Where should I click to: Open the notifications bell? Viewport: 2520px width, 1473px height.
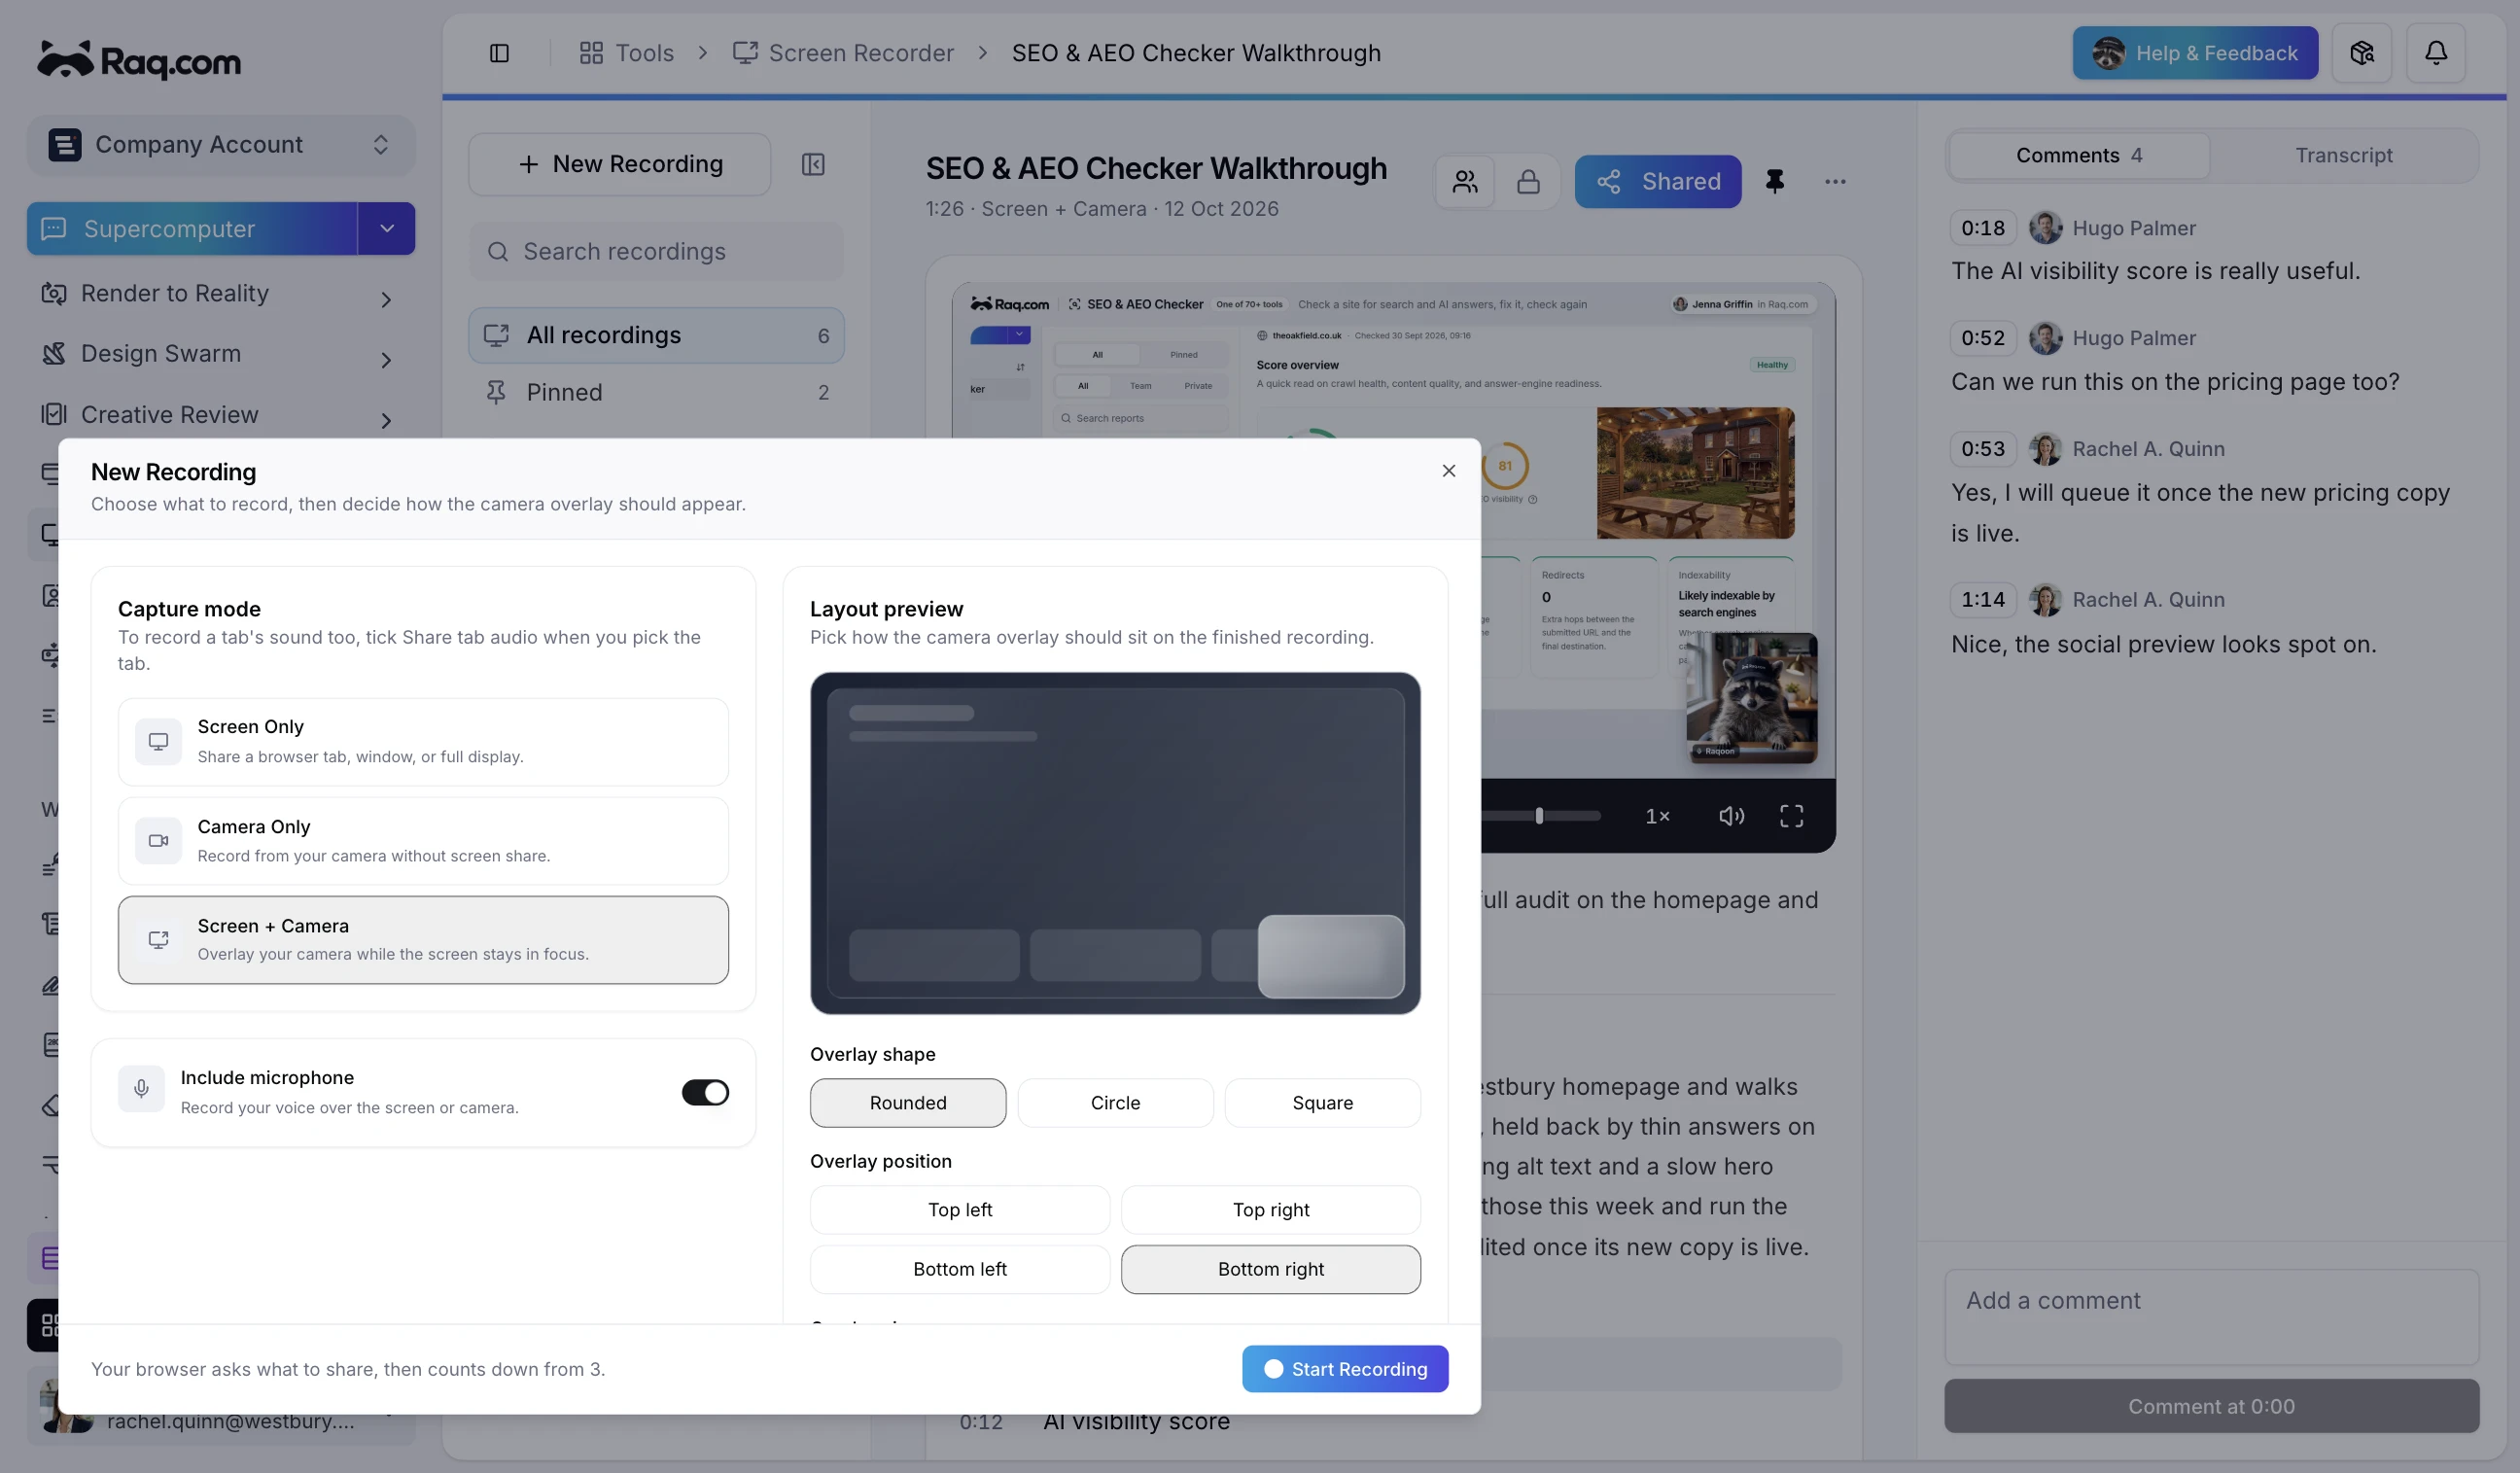tap(2435, 53)
